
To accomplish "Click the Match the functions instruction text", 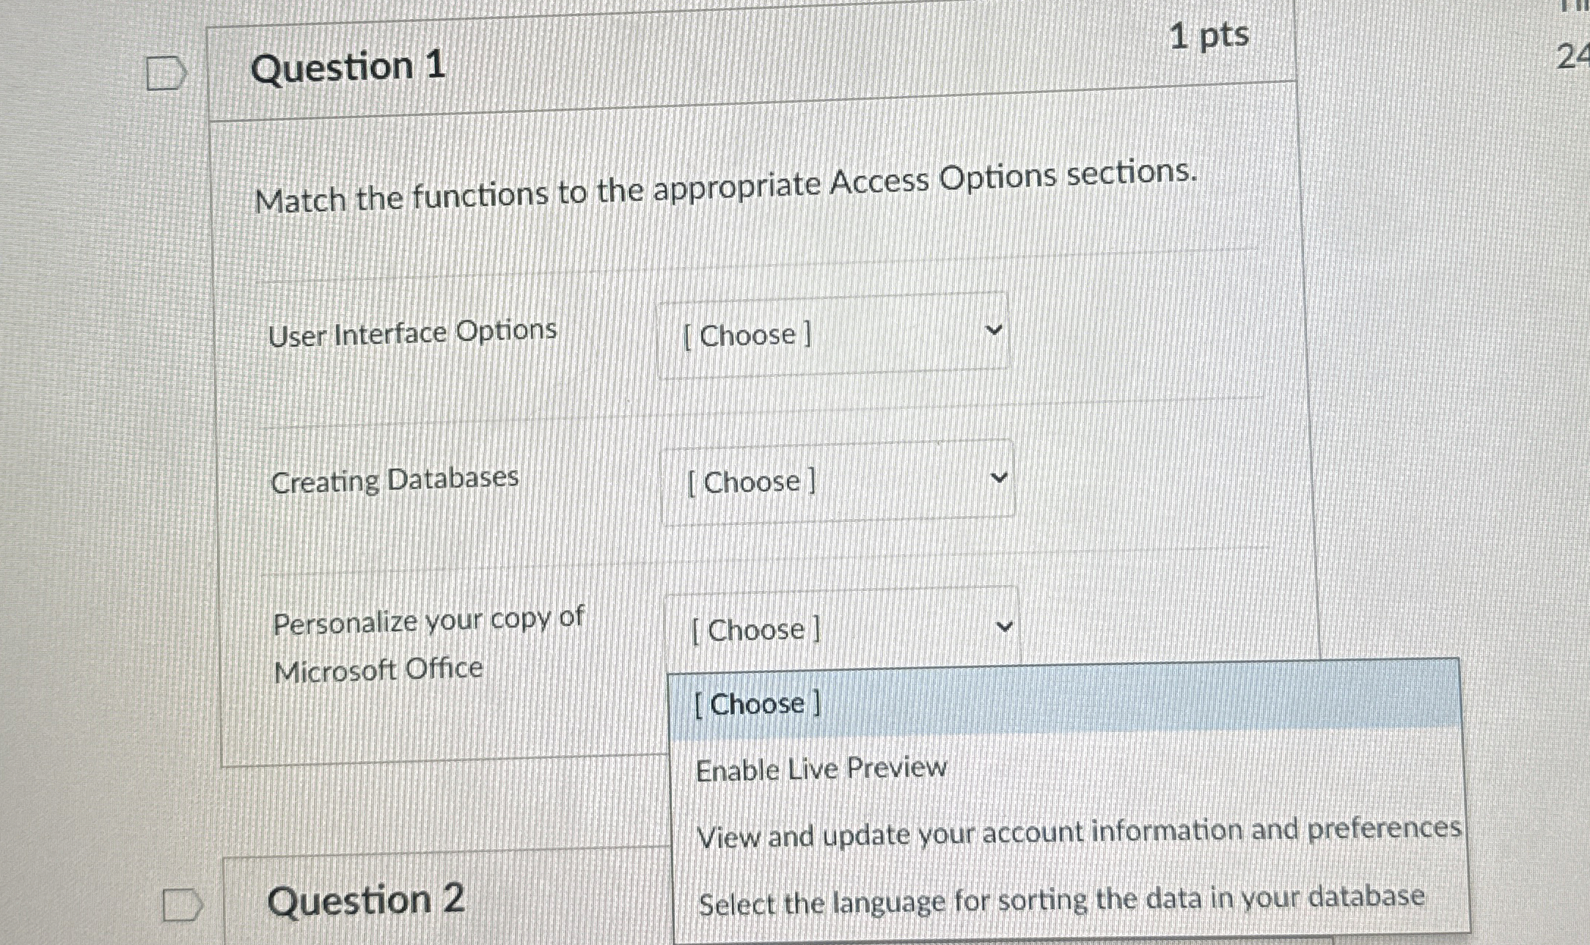I will click(725, 188).
